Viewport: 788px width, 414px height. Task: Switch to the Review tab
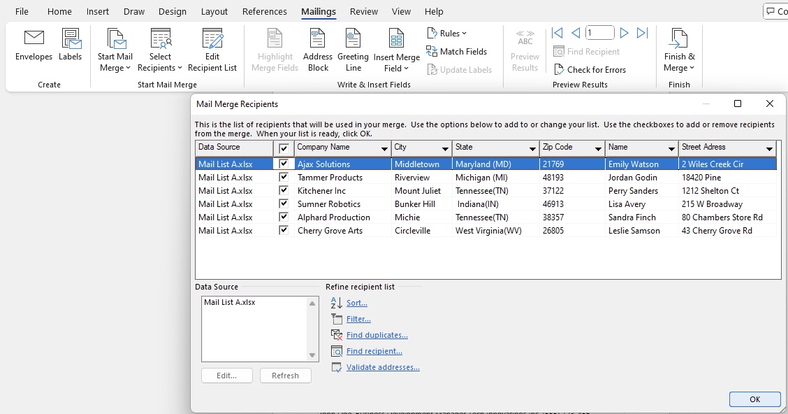point(364,11)
